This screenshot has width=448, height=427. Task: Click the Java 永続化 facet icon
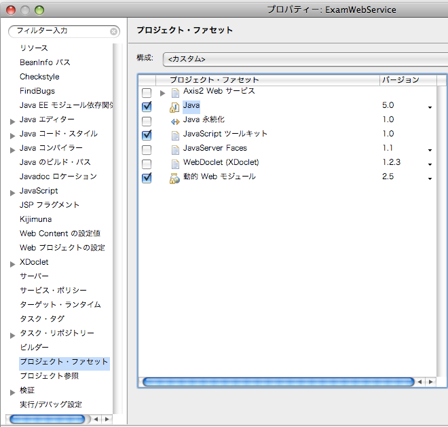coord(174,120)
